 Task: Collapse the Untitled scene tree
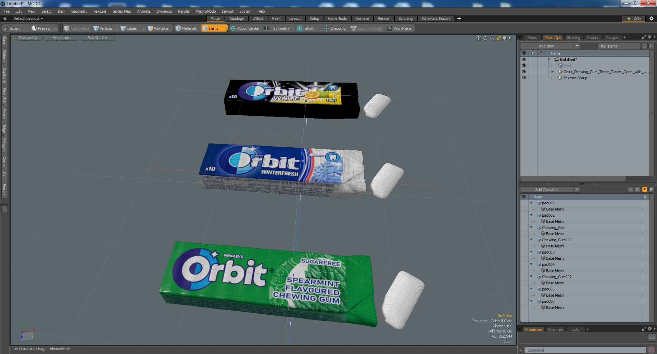click(x=548, y=59)
